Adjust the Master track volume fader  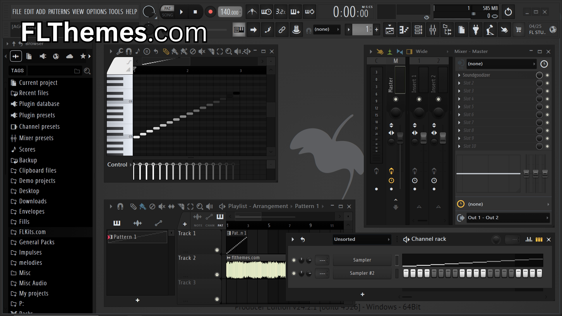click(x=400, y=138)
